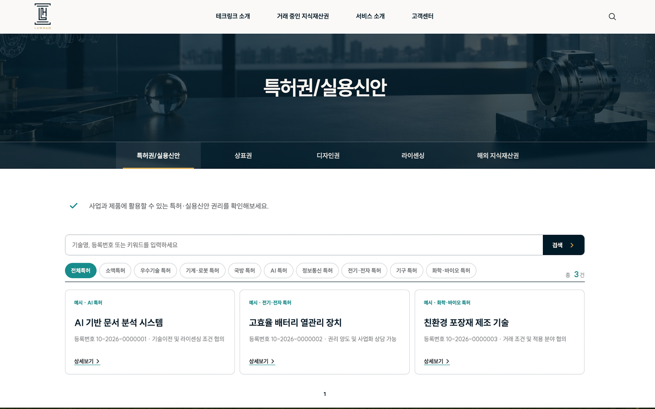Filter by AI 특허 chip
The height and width of the screenshot is (409, 655).
[x=278, y=271]
